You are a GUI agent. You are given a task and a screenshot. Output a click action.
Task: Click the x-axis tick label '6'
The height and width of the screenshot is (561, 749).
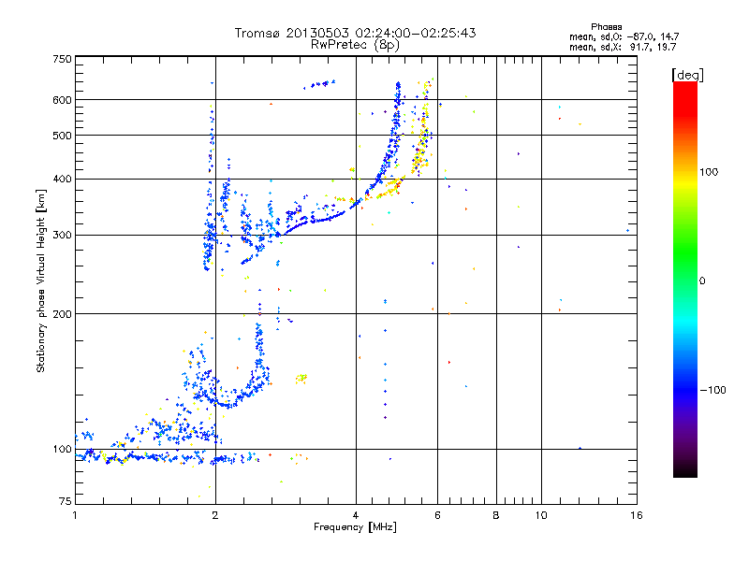[x=437, y=515]
